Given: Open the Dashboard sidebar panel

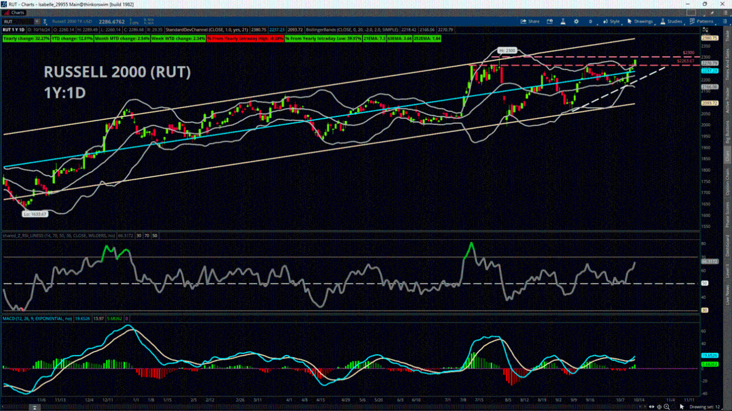Looking at the screenshot, I should [727, 245].
